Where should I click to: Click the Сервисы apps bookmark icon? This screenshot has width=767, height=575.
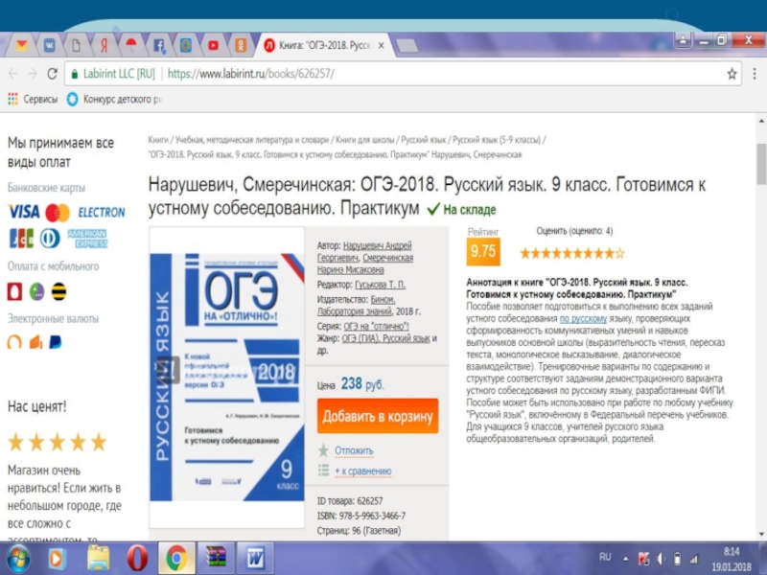point(13,99)
